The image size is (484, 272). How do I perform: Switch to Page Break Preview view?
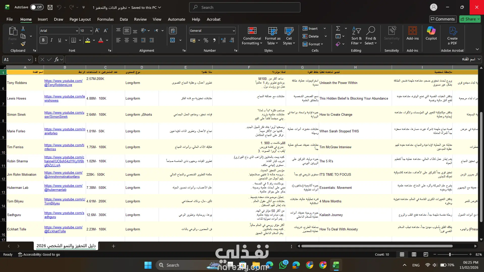426,254
